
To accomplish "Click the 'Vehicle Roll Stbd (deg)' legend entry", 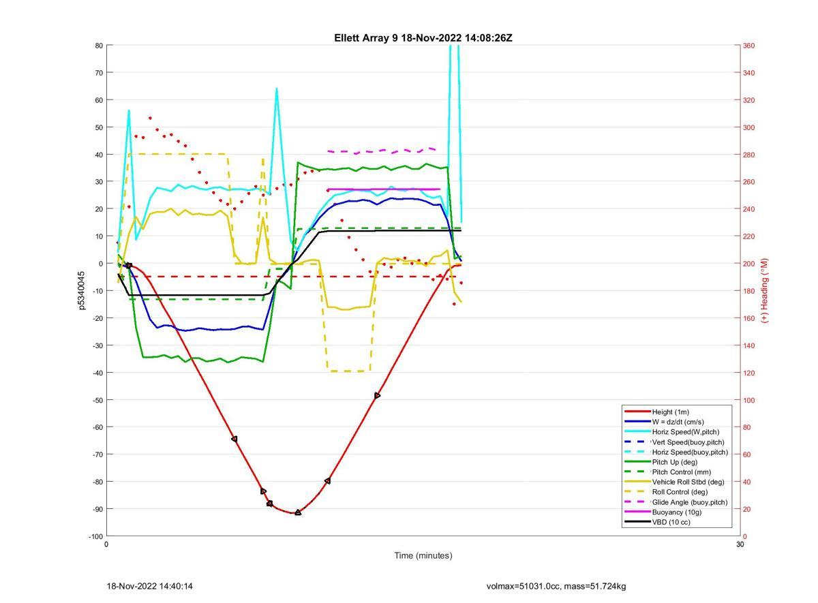I will (688, 482).
